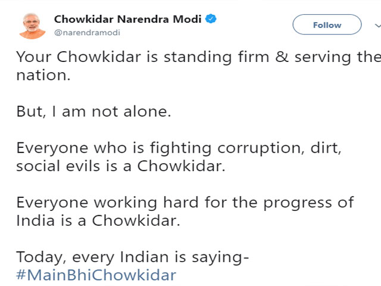Click the line 'India is a Chowkidar.'

pos(98,221)
